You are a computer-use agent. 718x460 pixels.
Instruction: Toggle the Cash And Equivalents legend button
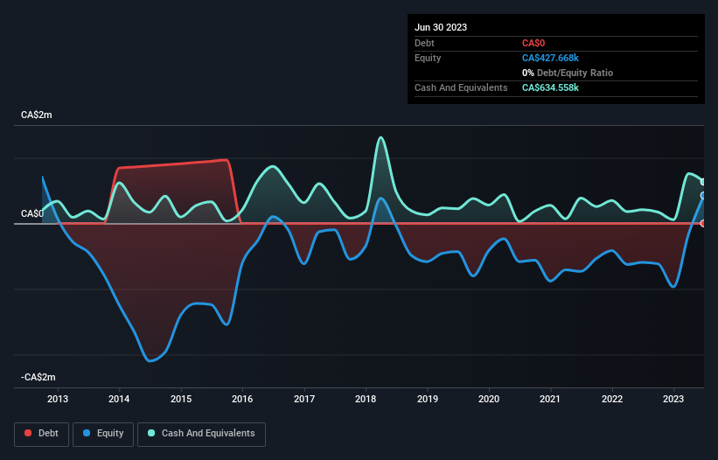201,434
